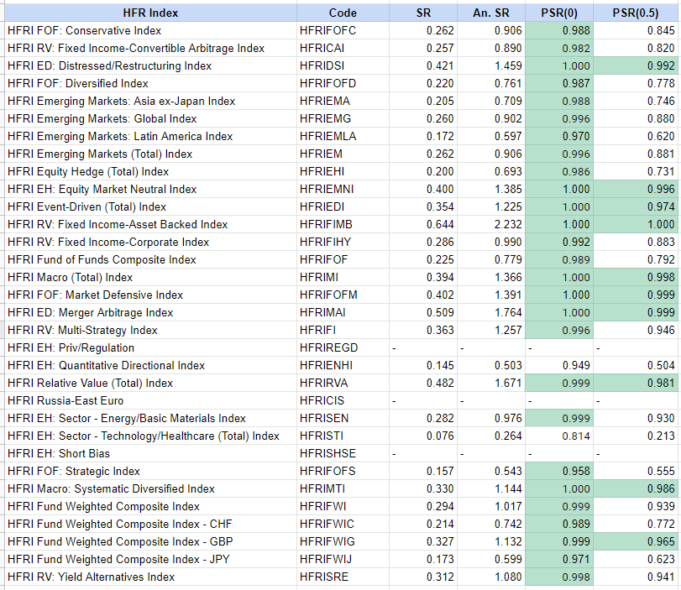
Task: Select "HFRI Relative Value (Total) Index" cell
Action: [x=150, y=384]
